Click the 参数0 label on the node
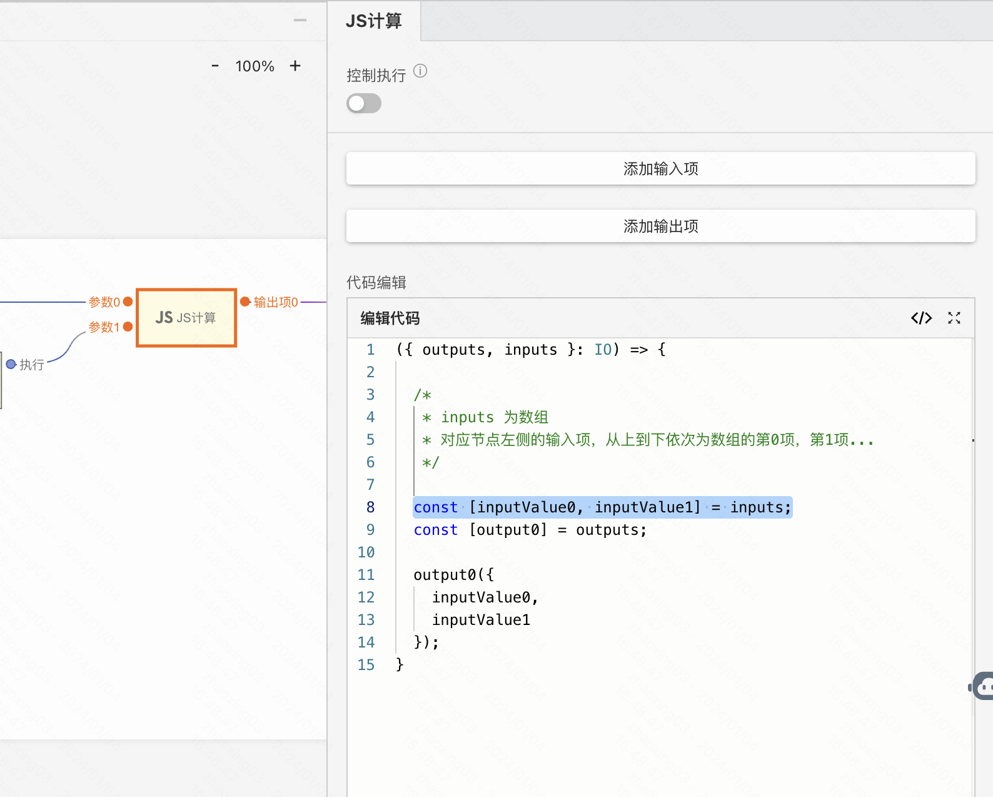Viewport: 993px width, 797px height. click(x=104, y=302)
